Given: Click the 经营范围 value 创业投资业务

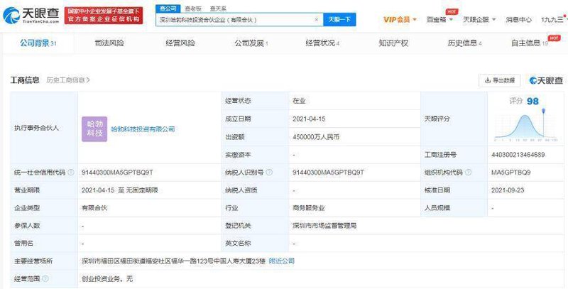Looking at the screenshot, I should tap(101, 279).
